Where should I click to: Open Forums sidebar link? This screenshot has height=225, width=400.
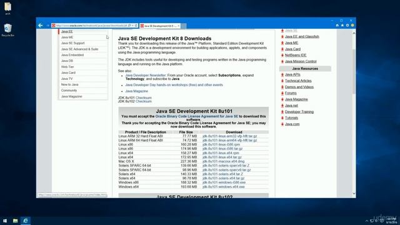pyautogui.click(x=291, y=93)
